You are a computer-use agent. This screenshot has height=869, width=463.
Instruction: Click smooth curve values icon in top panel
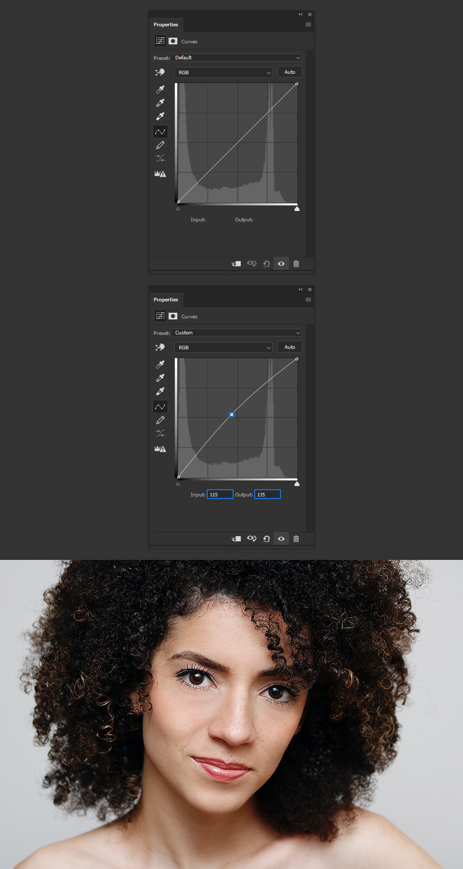click(x=160, y=158)
